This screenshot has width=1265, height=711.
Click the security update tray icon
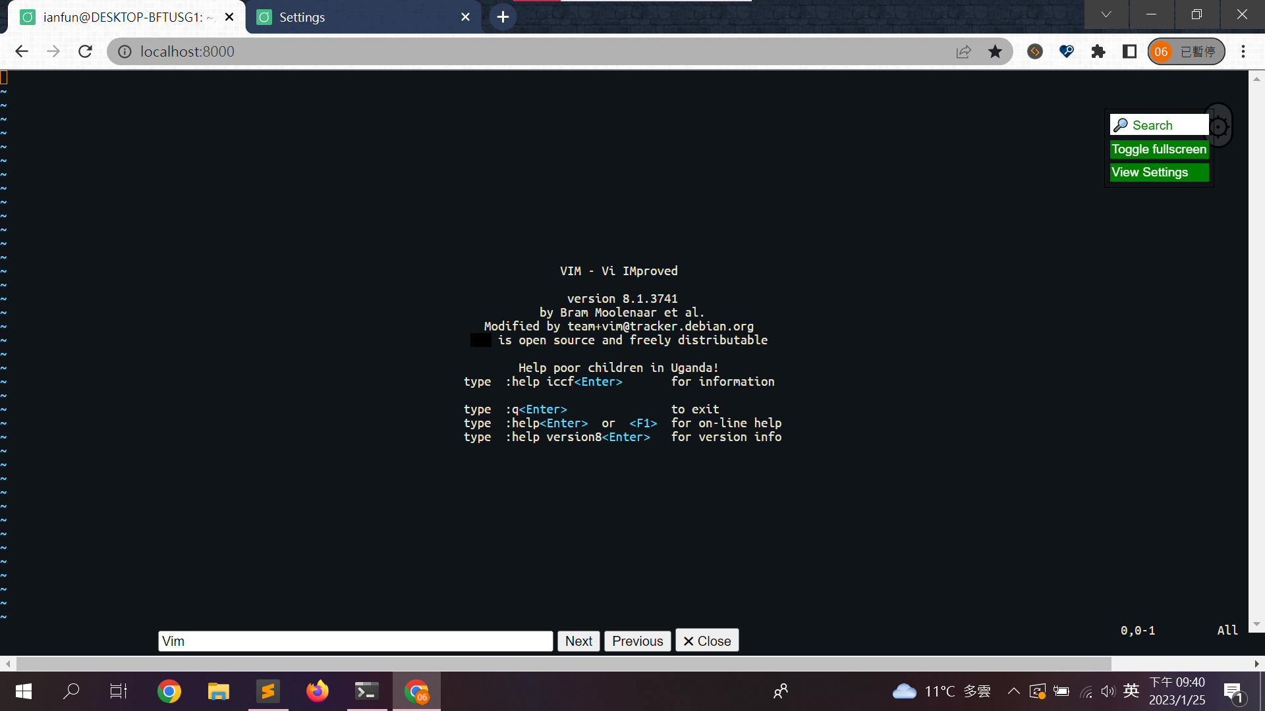pyautogui.click(x=1038, y=691)
